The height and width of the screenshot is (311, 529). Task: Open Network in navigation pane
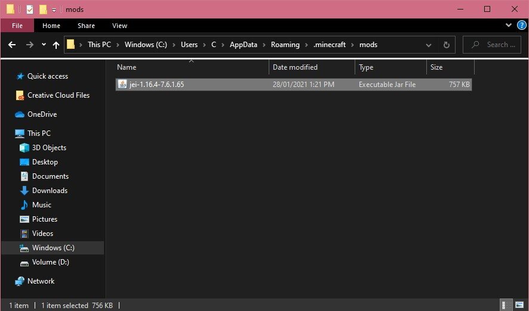[x=41, y=281]
